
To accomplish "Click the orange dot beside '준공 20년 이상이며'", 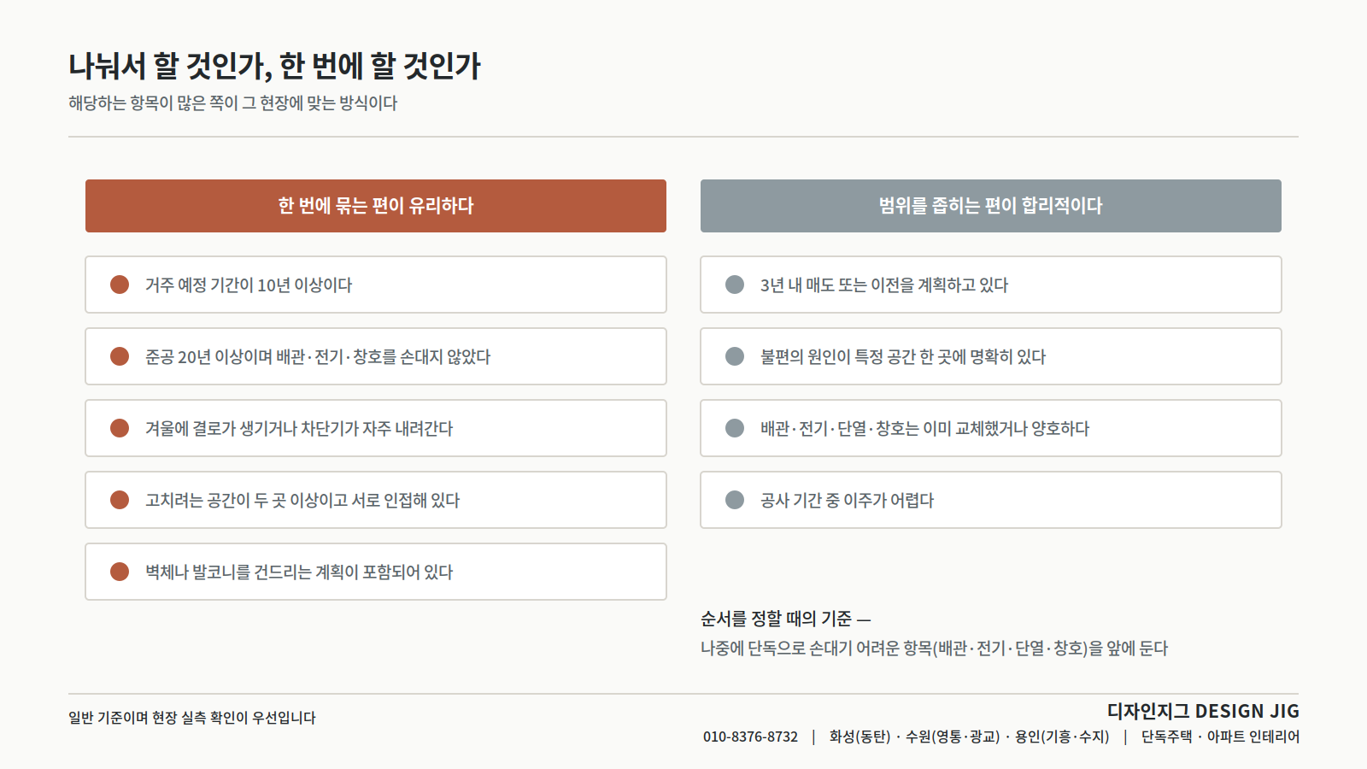I will click(x=120, y=356).
